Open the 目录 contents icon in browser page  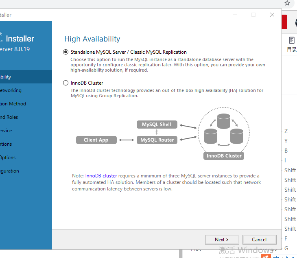292,44
